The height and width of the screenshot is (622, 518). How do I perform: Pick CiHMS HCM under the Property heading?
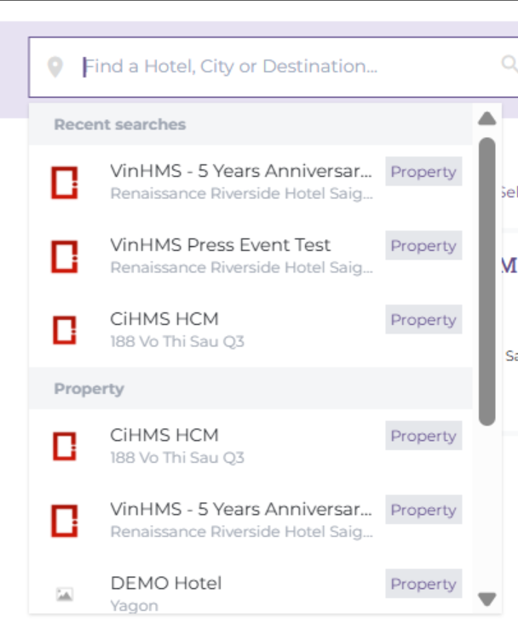tap(164, 435)
